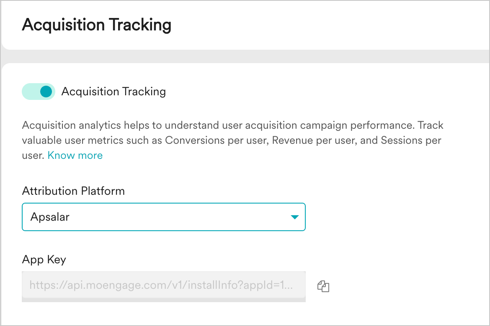Image resolution: width=490 pixels, height=326 pixels.
Task: Click the Acquisition Tracking label beside the switch
Action: (113, 92)
